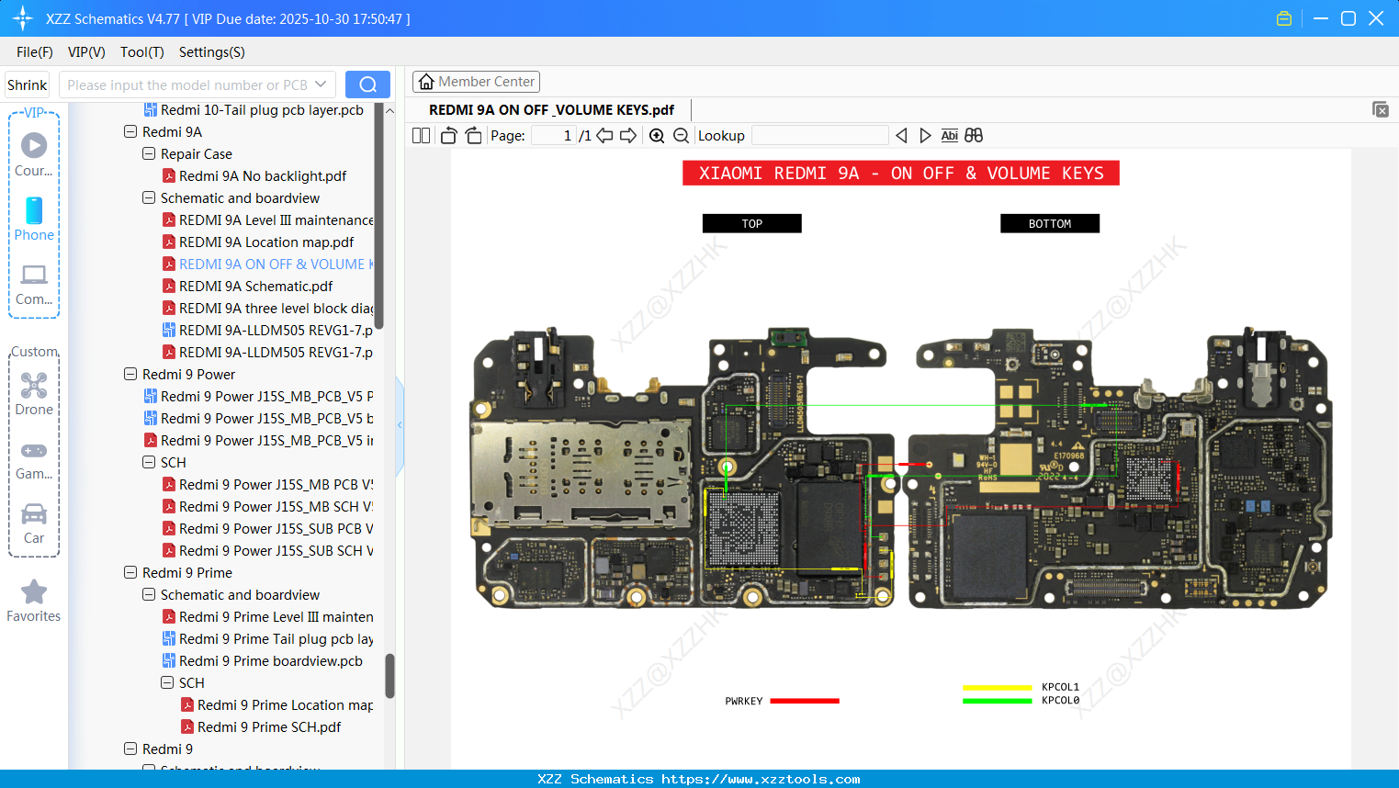Collapse the Redmi 9 Prime node

tap(130, 573)
